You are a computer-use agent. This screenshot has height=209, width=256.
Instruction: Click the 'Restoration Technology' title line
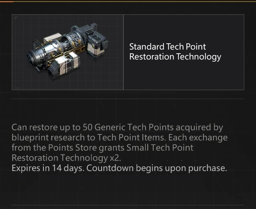pos(175,57)
